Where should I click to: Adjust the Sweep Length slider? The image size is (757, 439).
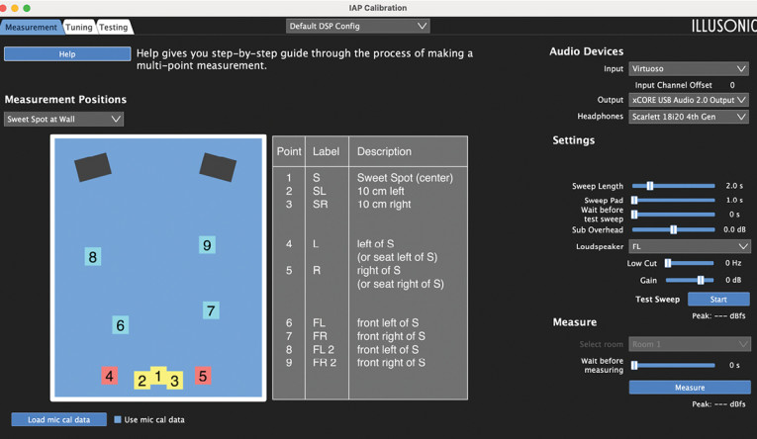click(x=650, y=186)
